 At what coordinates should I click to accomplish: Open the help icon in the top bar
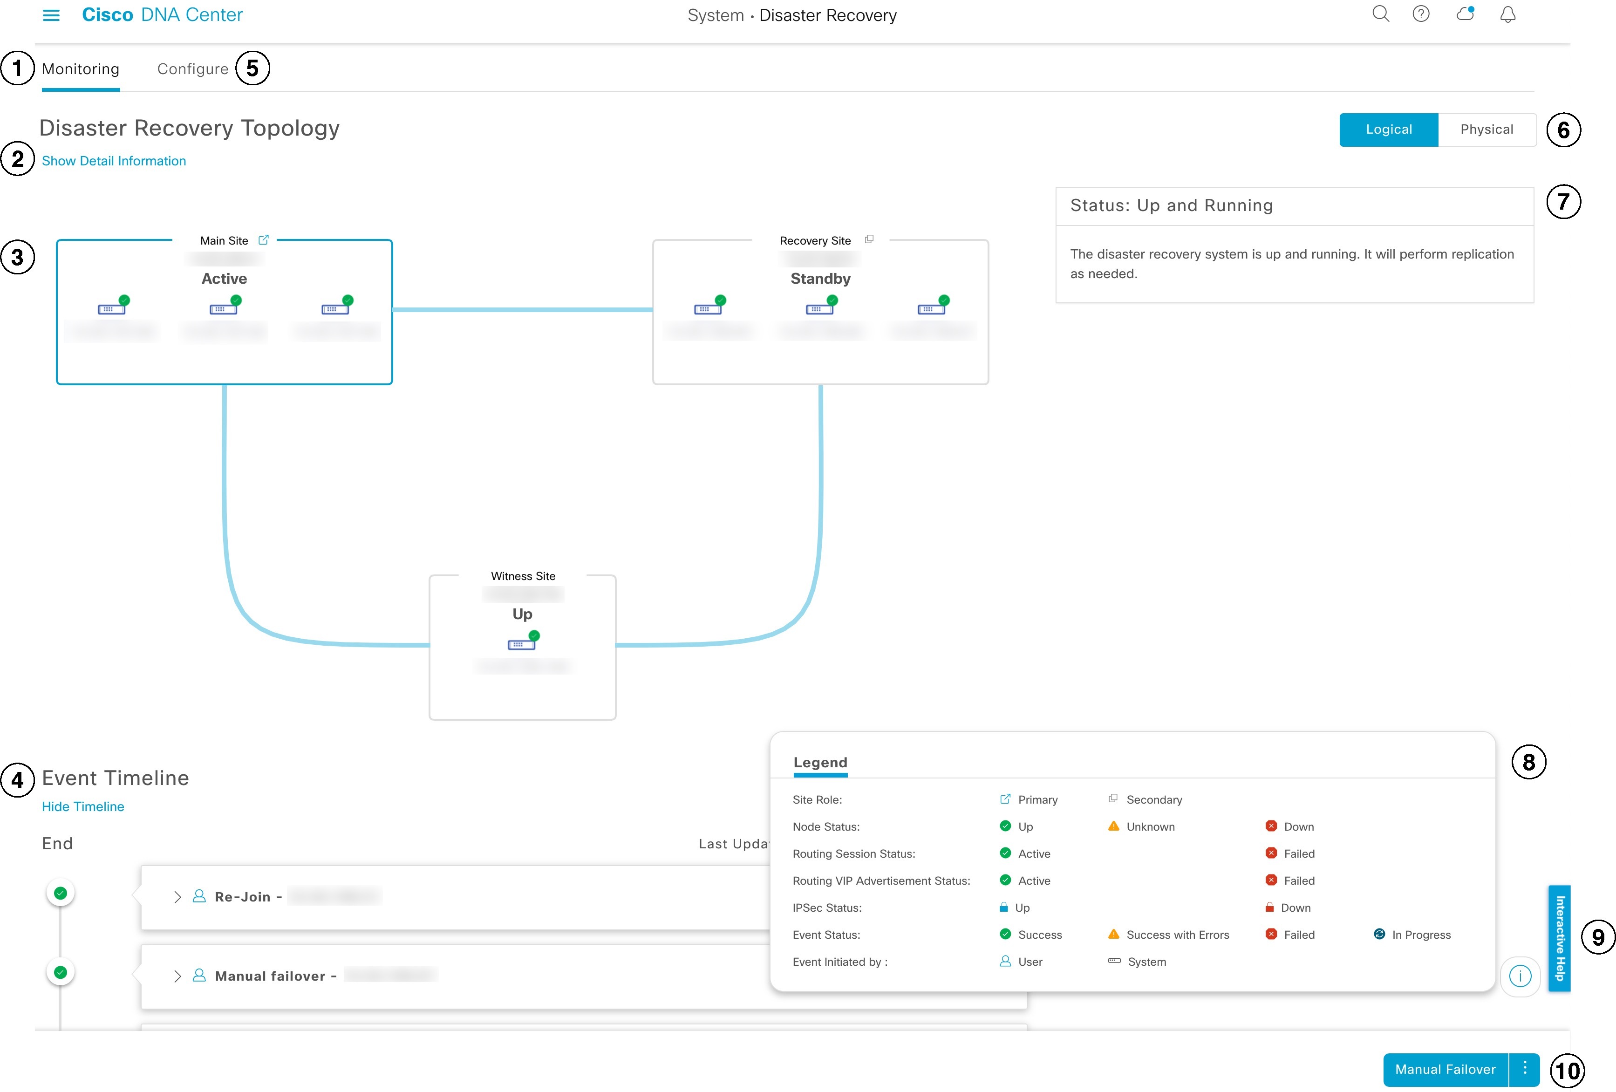pyautogui.click(x=1421, y=14)
